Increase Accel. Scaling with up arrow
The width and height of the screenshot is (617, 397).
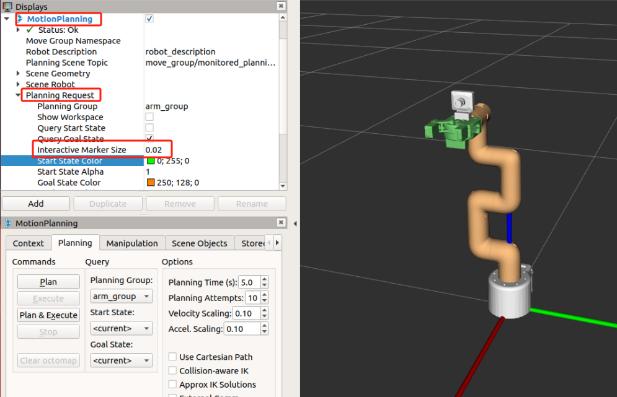point(264,325)
